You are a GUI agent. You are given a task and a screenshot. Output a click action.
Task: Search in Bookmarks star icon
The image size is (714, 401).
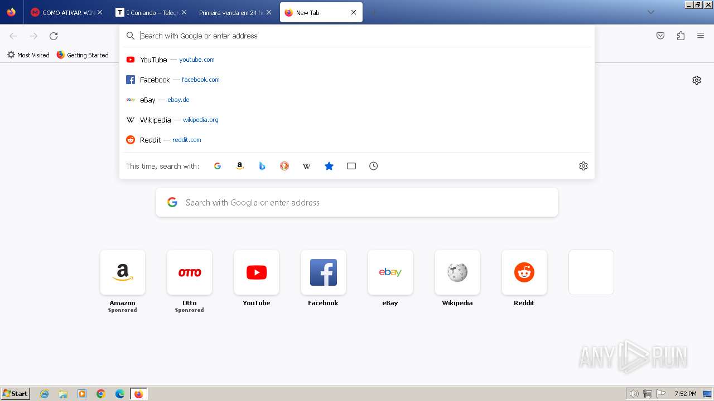(x=329, y=166)
